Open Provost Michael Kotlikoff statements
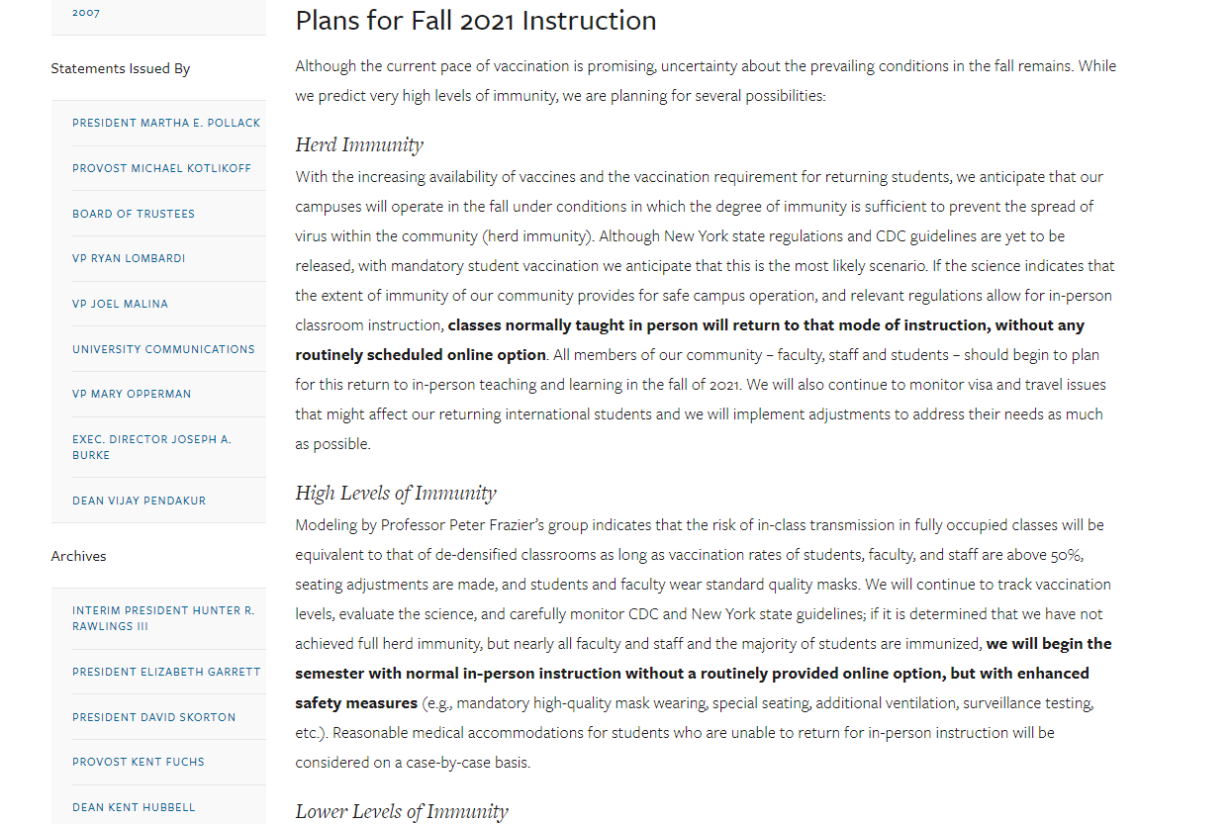The image size is (1232, 824). 161,168
